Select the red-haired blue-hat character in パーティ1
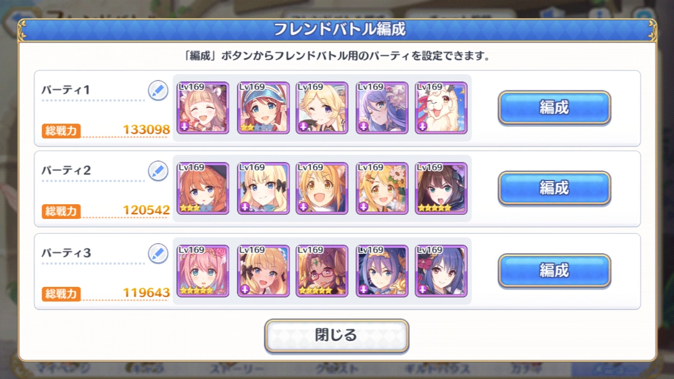This screenshot has width=674, height=379. (263, 107)
